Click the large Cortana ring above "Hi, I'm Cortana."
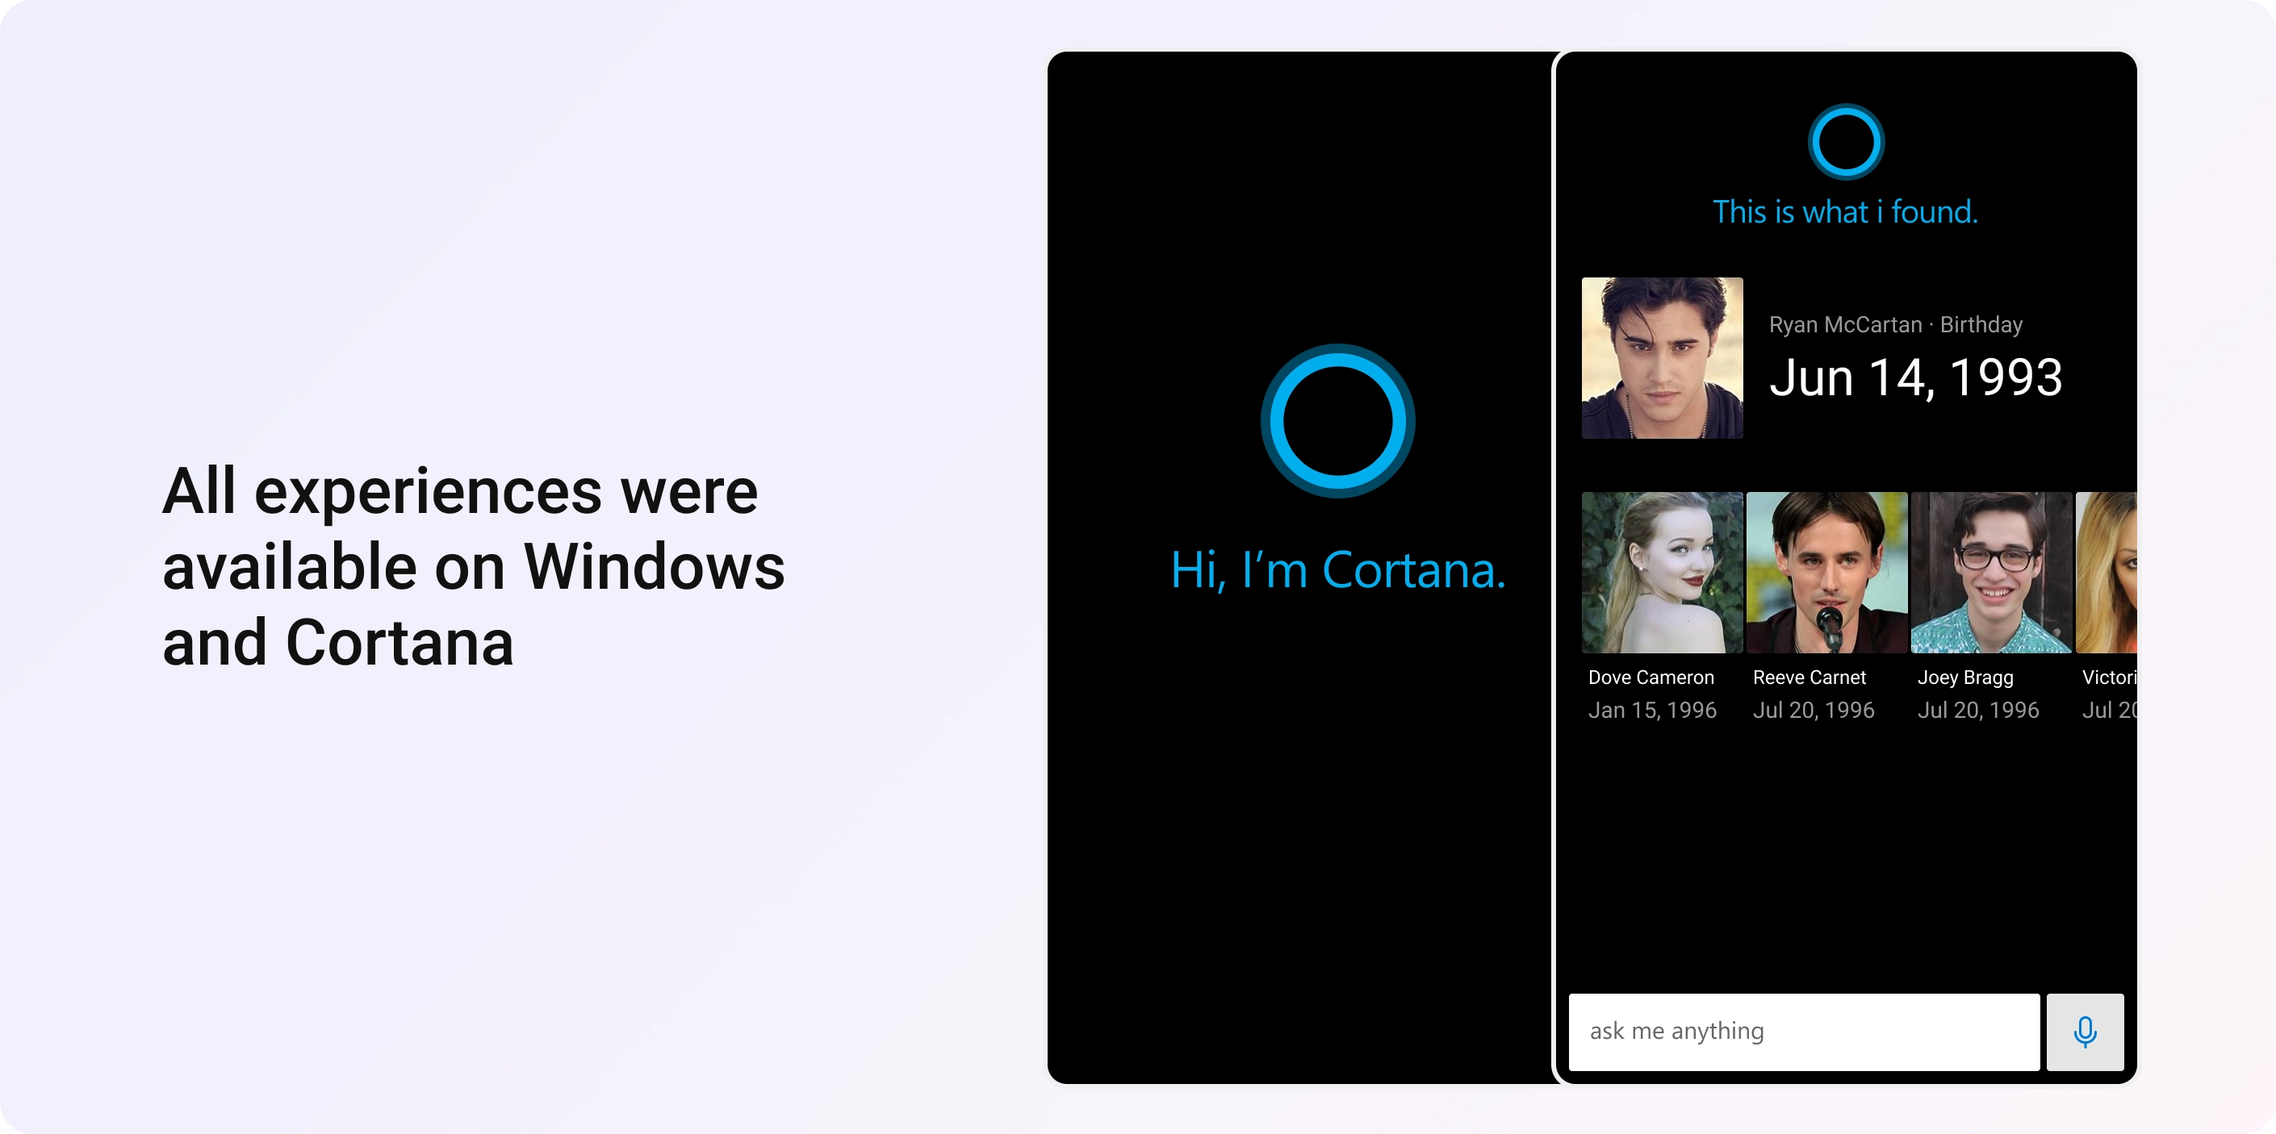 pos(1337,420)
